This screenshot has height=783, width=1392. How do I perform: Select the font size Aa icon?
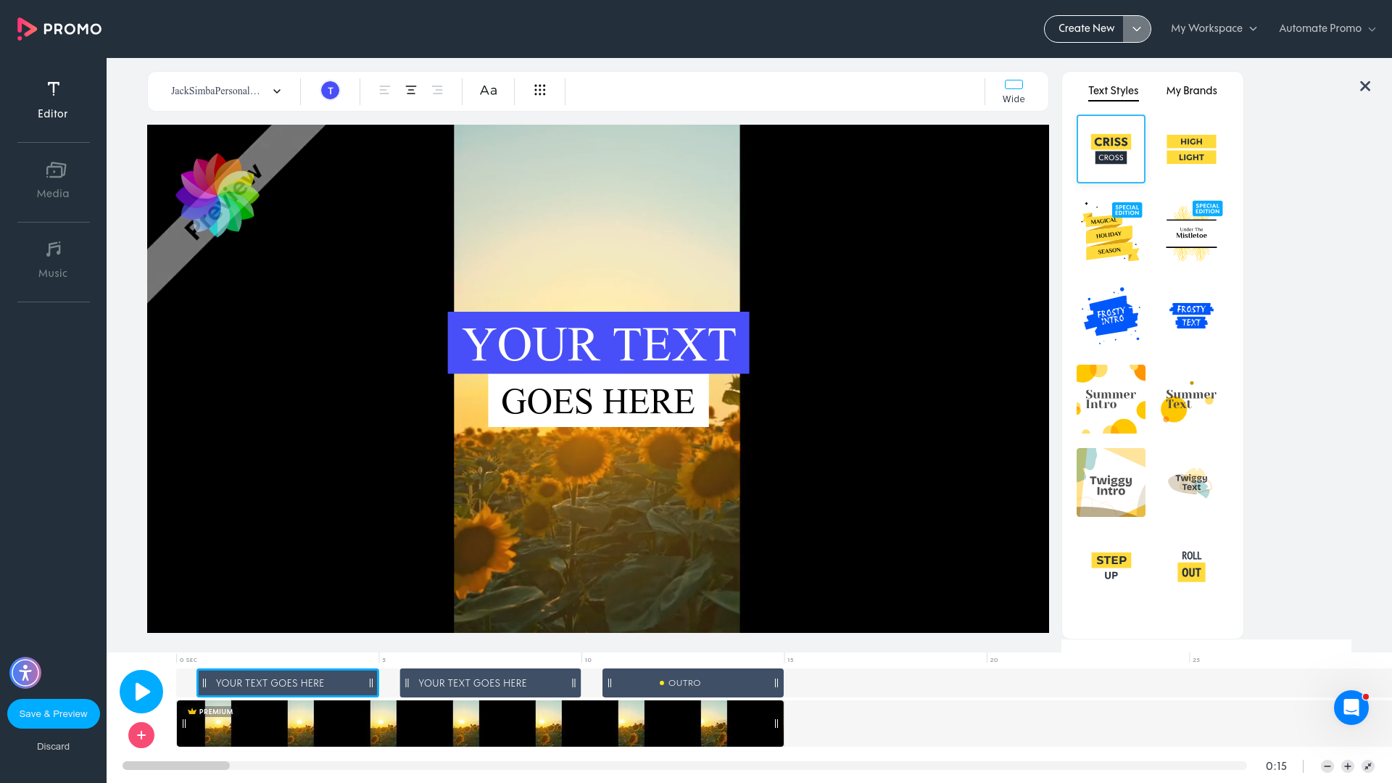[488, 90]
